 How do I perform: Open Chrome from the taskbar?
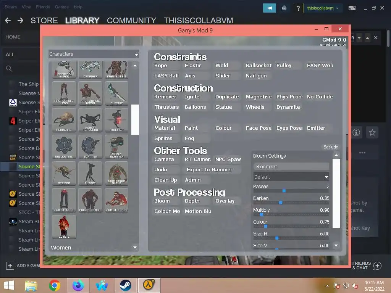tap(55, 285)
